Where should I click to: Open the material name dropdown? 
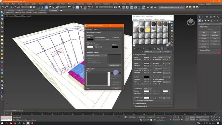point(153,52)
